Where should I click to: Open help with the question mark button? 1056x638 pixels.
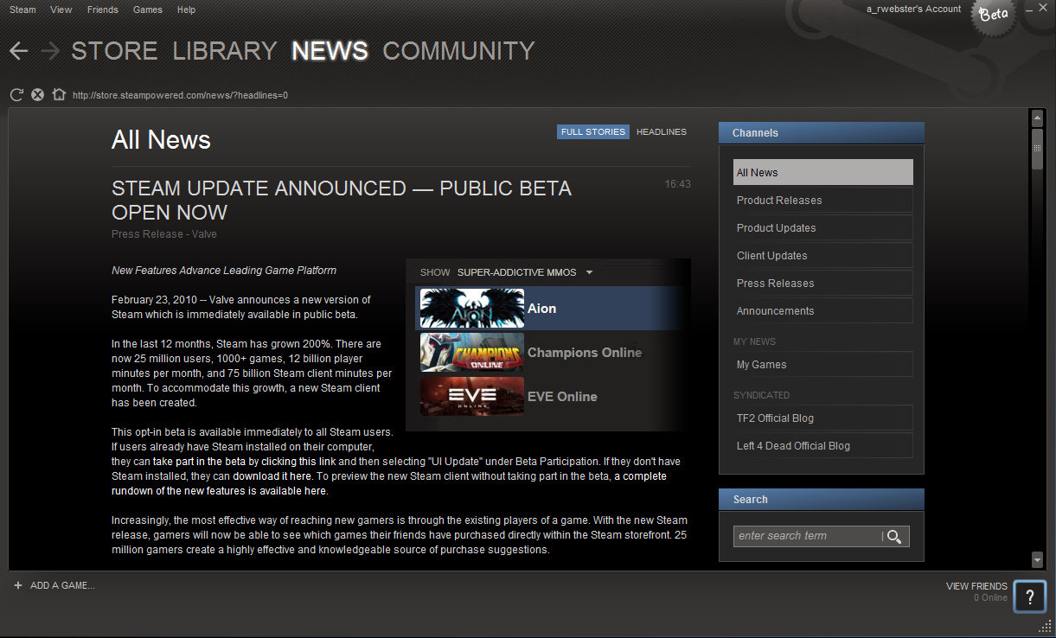[1029, 597]
